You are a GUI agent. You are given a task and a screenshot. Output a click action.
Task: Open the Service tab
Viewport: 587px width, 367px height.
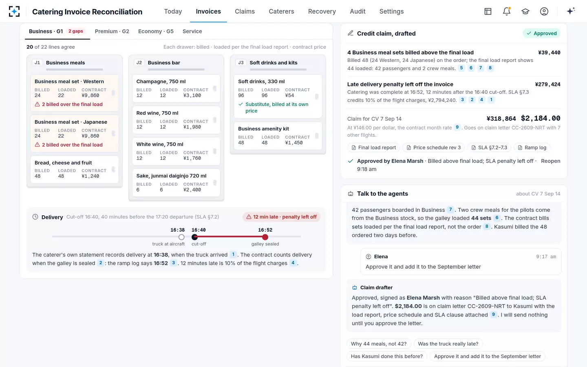(192, 31)
